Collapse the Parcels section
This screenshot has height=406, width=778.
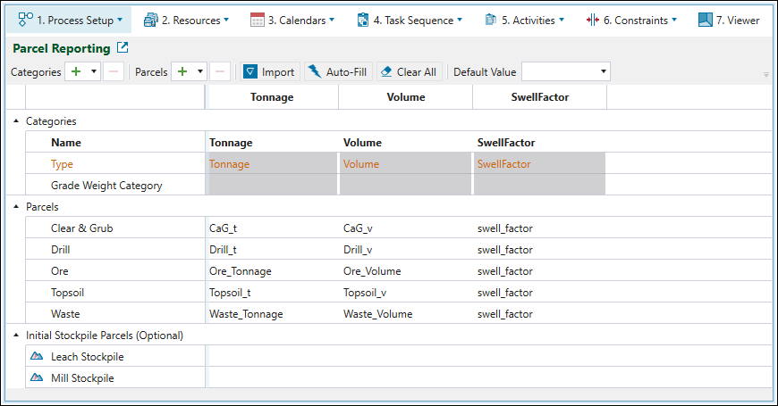pyautogui.click(x=16, y=207)
